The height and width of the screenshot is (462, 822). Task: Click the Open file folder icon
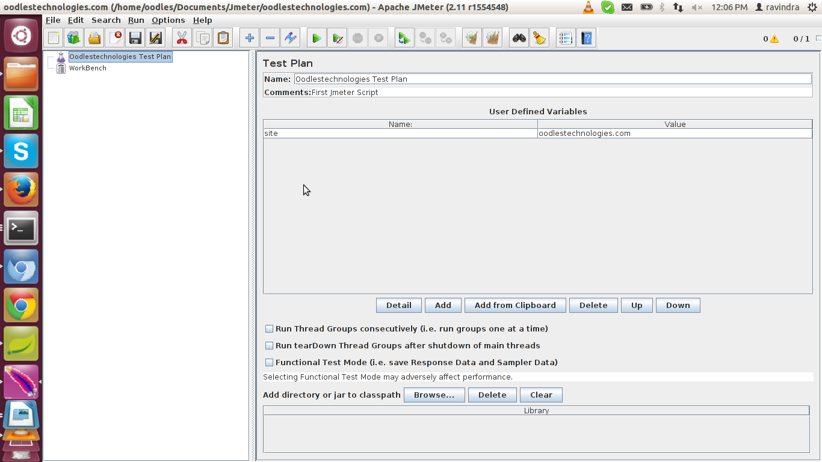[94, 38]
